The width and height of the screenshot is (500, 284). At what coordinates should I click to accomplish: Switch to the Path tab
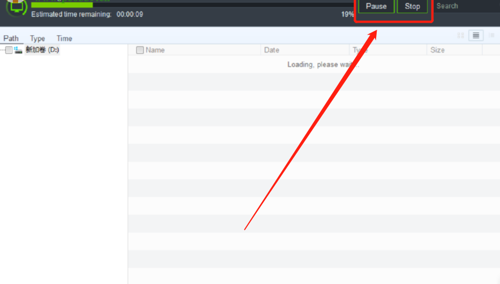click(11, 38)
